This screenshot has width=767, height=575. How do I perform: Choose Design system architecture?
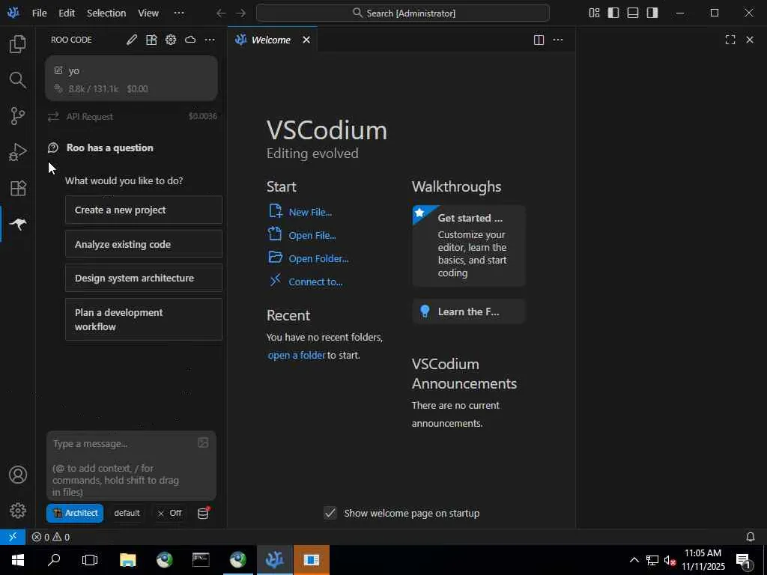pyautogui.click(x=143, y=278)
